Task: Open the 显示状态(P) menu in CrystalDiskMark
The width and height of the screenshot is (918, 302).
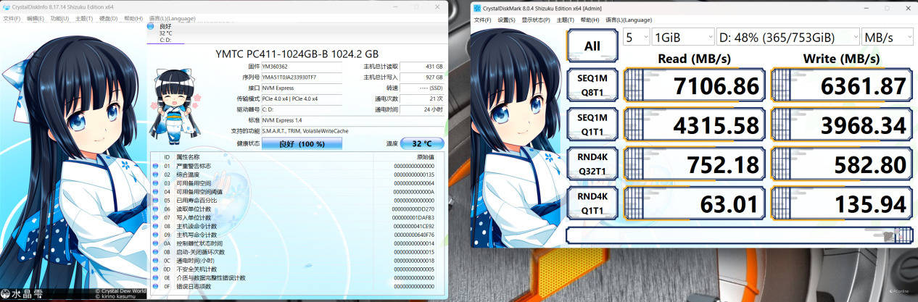Action: [x=537, y=20]
